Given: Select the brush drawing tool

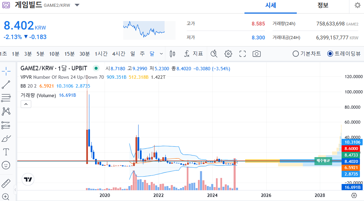Looking at the screenshot, I should (6, 139).
